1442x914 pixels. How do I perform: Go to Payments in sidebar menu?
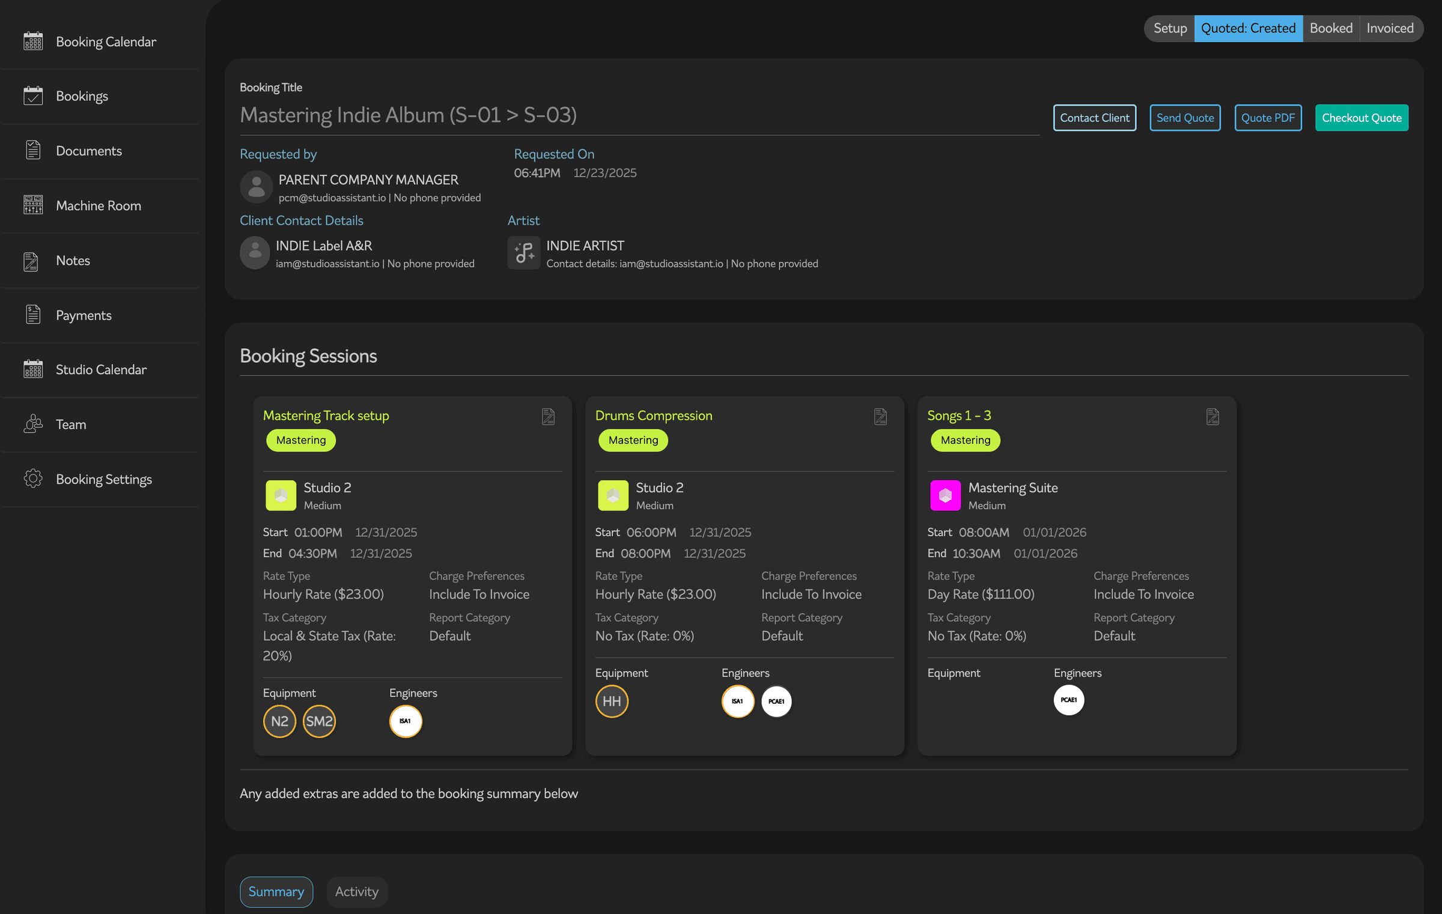coord(100,315)
